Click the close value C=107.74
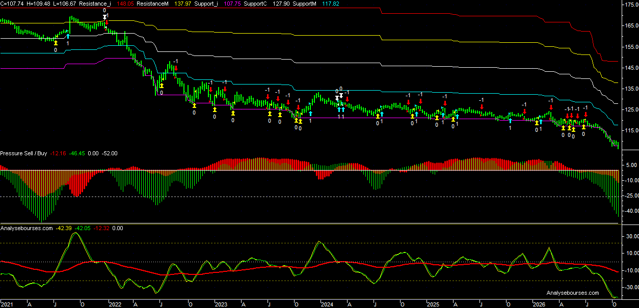 click(13, 3)
